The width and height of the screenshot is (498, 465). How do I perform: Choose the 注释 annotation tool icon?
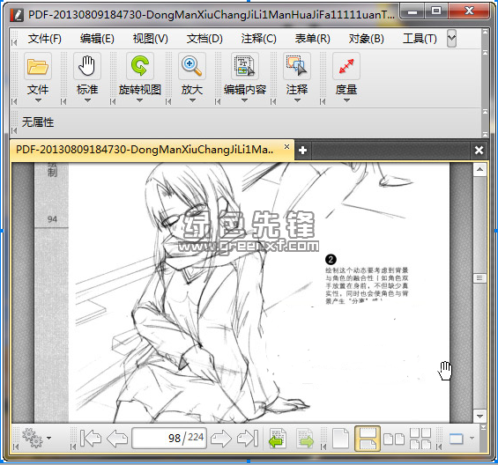[x=297, y=66]
